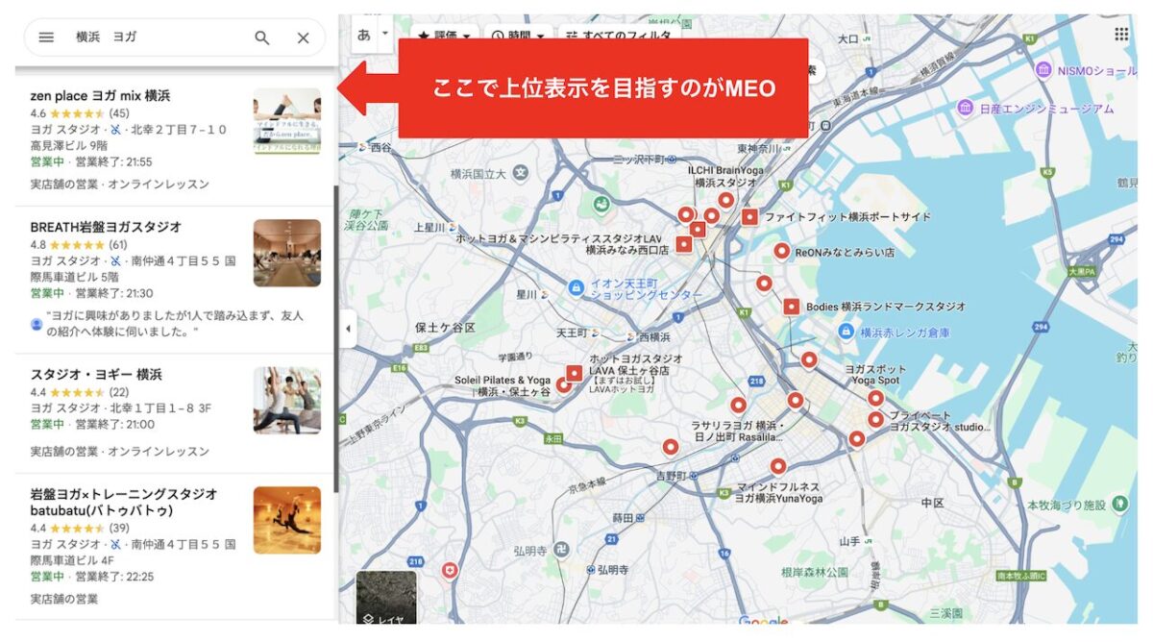
Task: Click the 横浜赤レンガ倉庫 shopping icon
Action: (x=846, y=332)
